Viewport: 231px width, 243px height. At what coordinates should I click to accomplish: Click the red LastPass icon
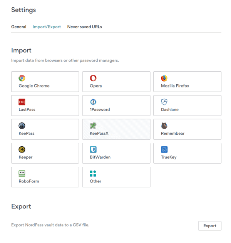(x=22, y=102)
